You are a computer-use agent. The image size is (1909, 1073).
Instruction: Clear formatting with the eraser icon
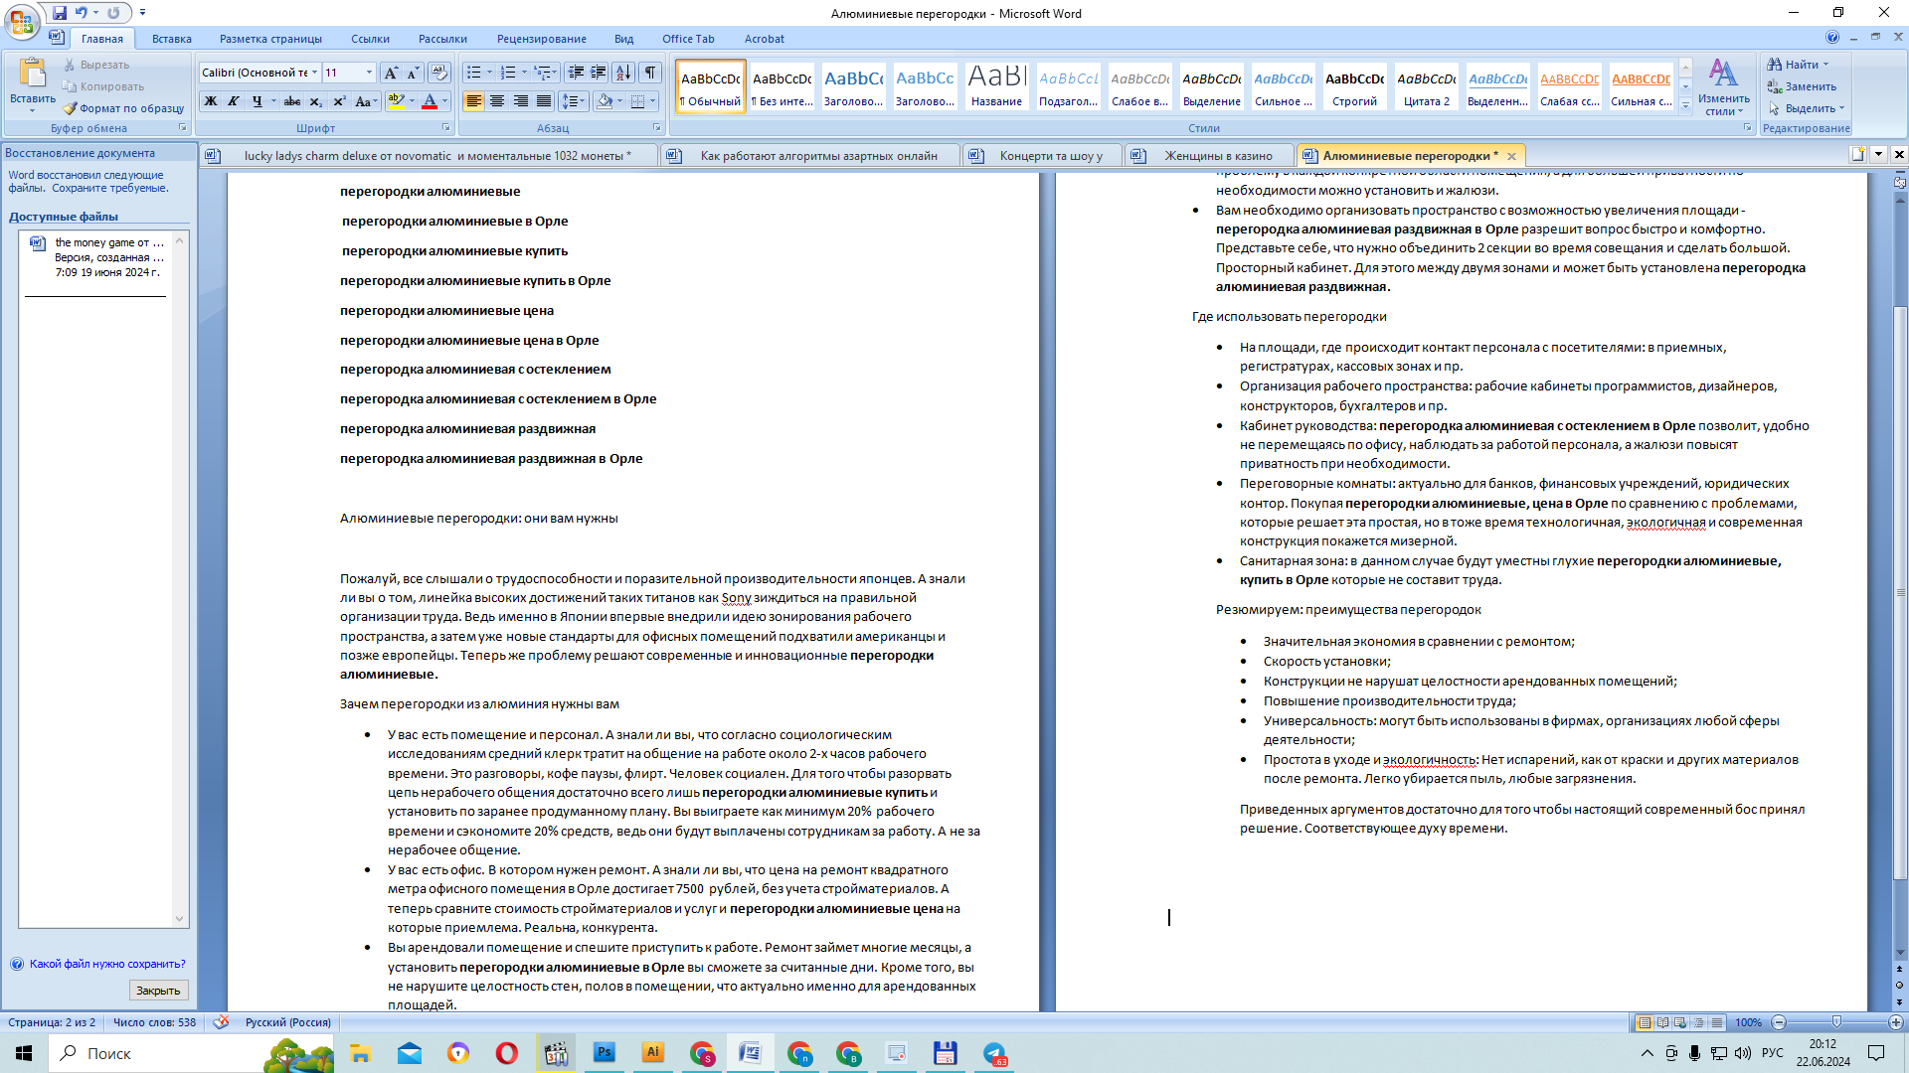click(439, 73)
